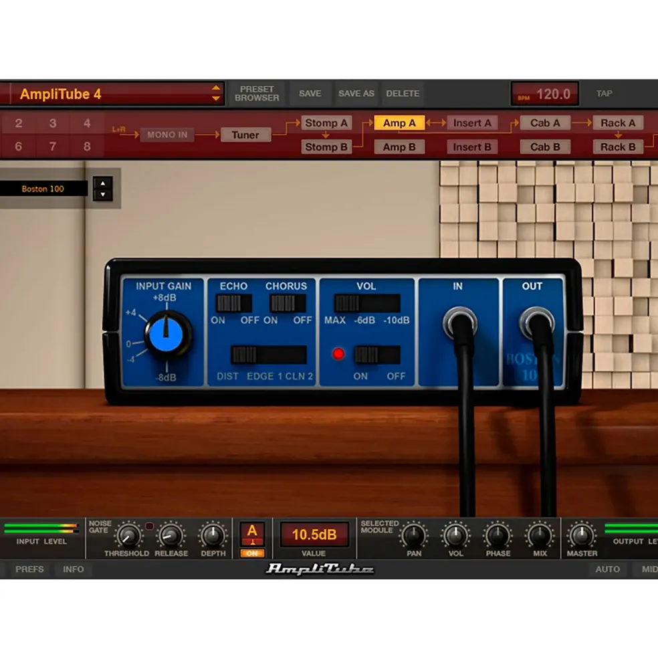The height and width of the screenshot is (659, 658).
Task: Adjust the selected module Vol knob
Action: pos(455,535)
